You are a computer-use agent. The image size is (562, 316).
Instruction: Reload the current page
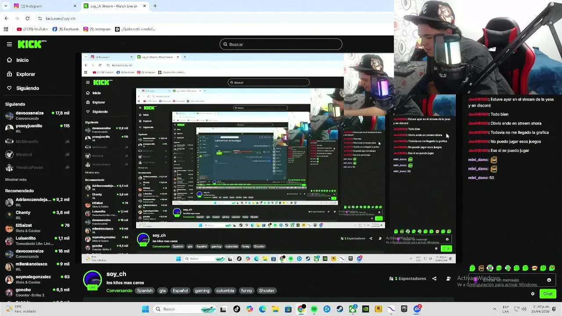click(x=27, y=18)
